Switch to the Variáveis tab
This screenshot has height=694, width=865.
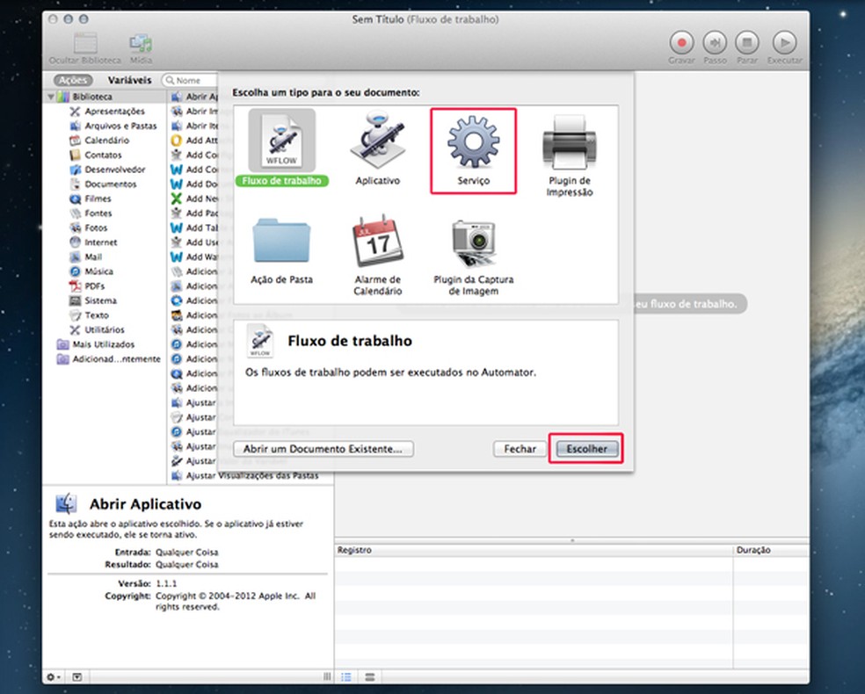(132, 79)
